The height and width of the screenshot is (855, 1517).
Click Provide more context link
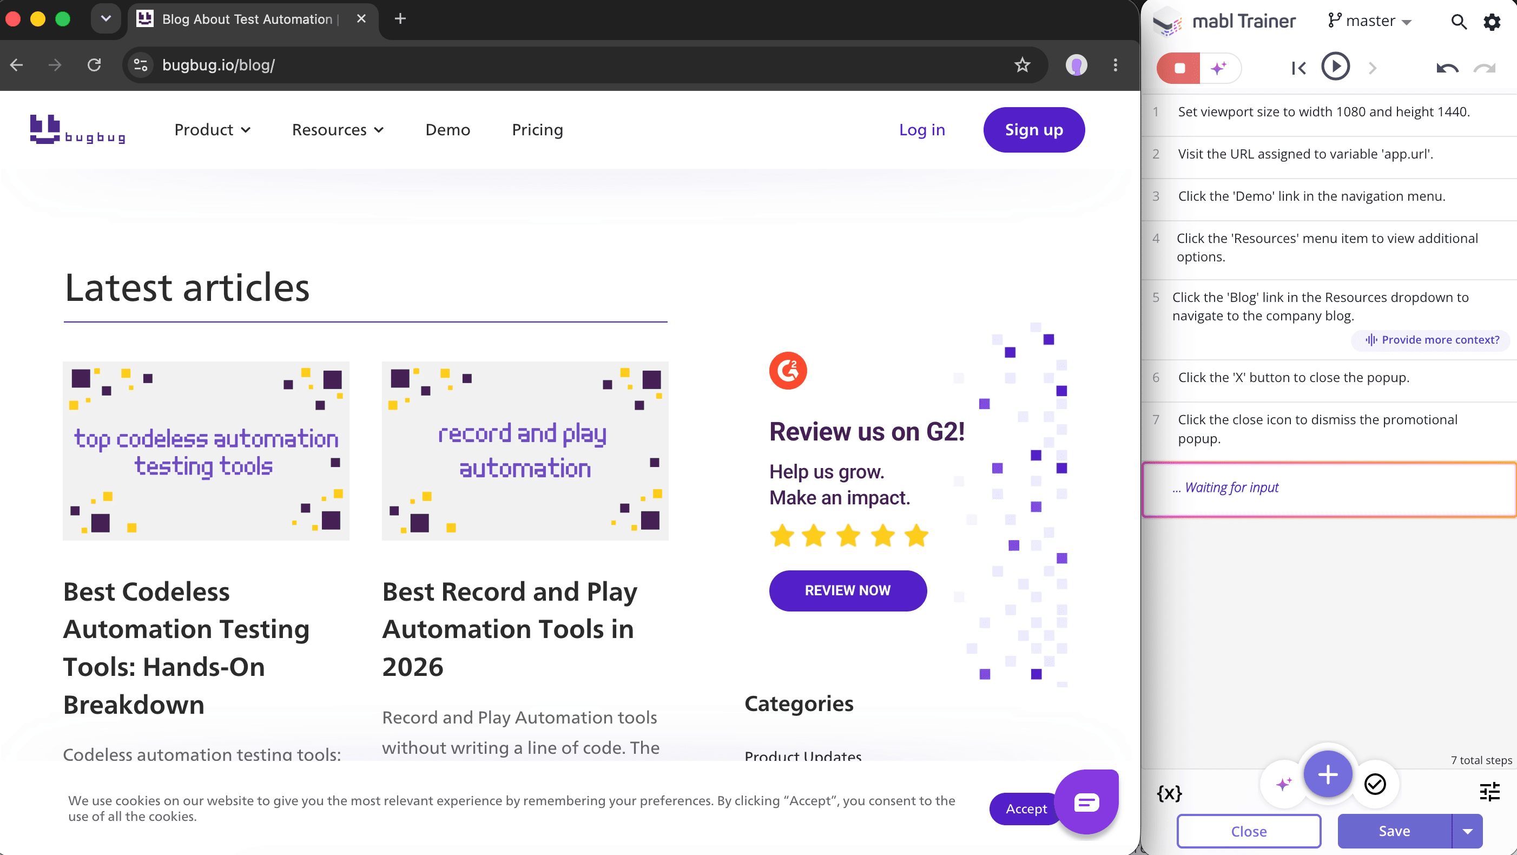pyautogui.click(x=1432, y=340)
